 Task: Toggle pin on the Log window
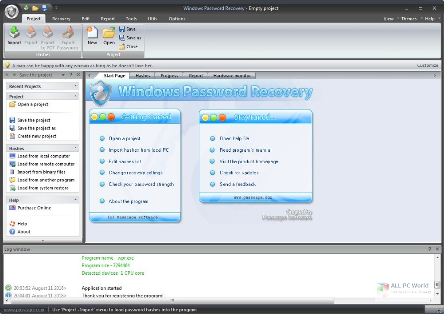point(429,249)
